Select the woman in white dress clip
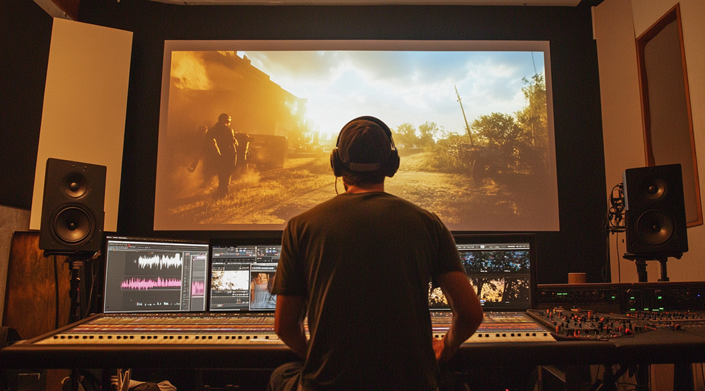The image size is (705, 391). pos(263,289)
